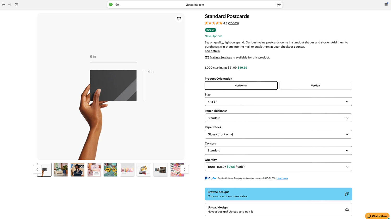Select Vertical product orientation
Screen dimensions: 391x219
(x=315, y=86)
